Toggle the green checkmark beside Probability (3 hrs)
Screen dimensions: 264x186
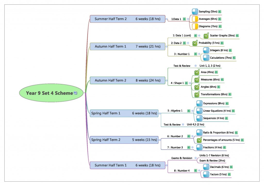pyautogui.click(x=195, y=43)
